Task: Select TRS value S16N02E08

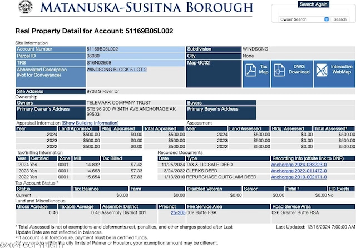Action: point(99,63)
